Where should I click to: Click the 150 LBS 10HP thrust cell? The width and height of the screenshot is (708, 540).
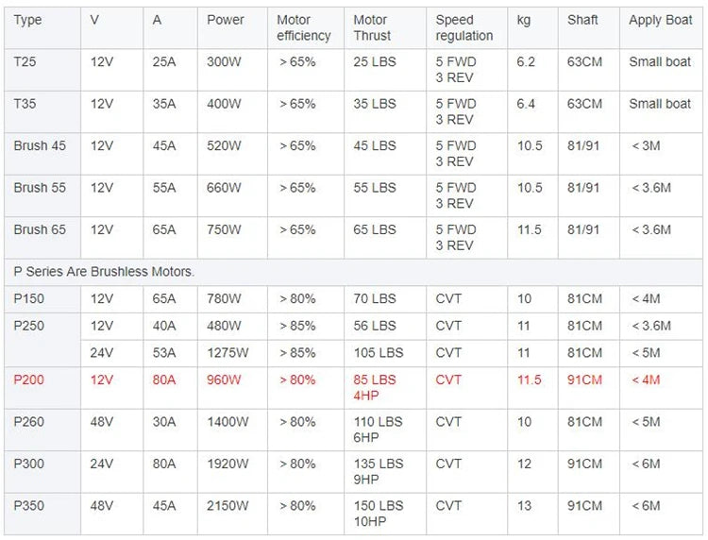point(379,514)
